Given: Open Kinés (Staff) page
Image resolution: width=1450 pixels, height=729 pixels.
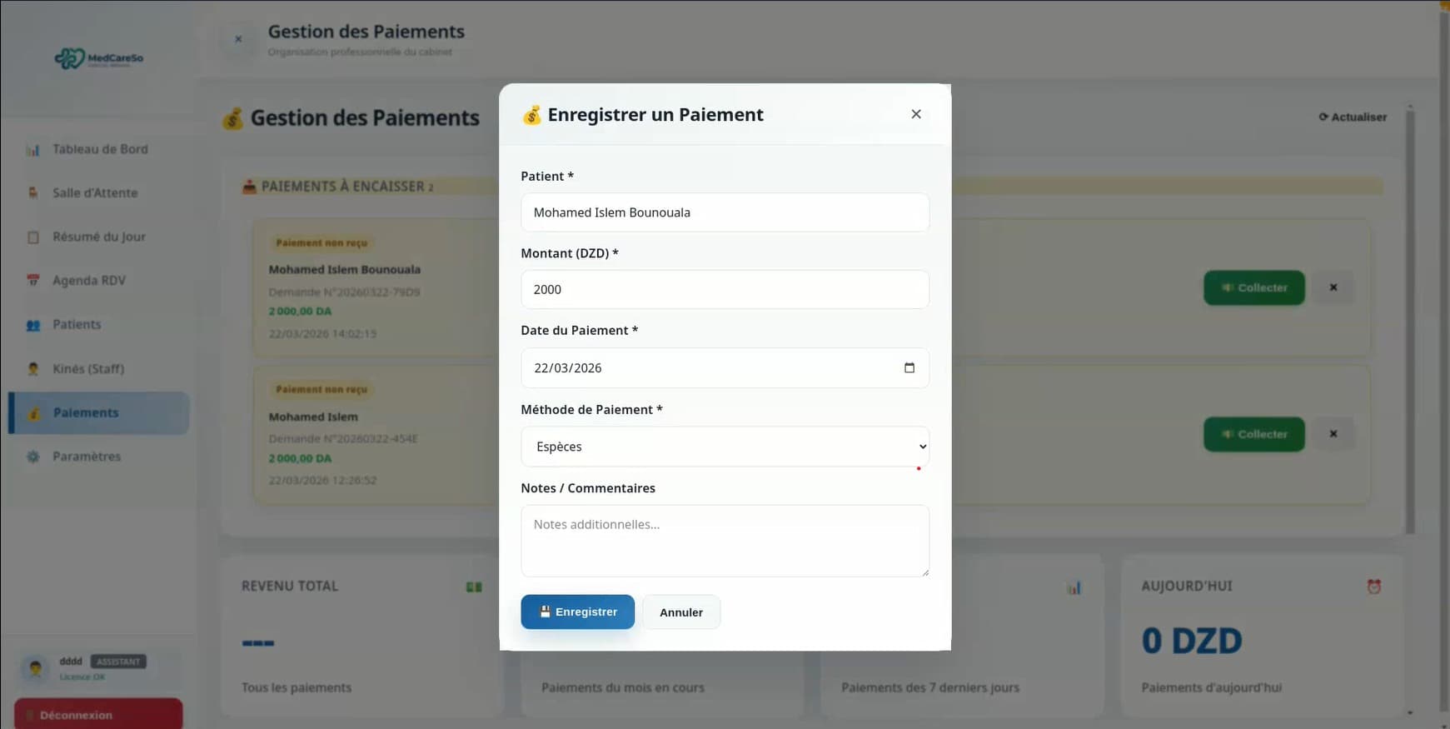Looking at the screenshot, I should coord(99,368).
